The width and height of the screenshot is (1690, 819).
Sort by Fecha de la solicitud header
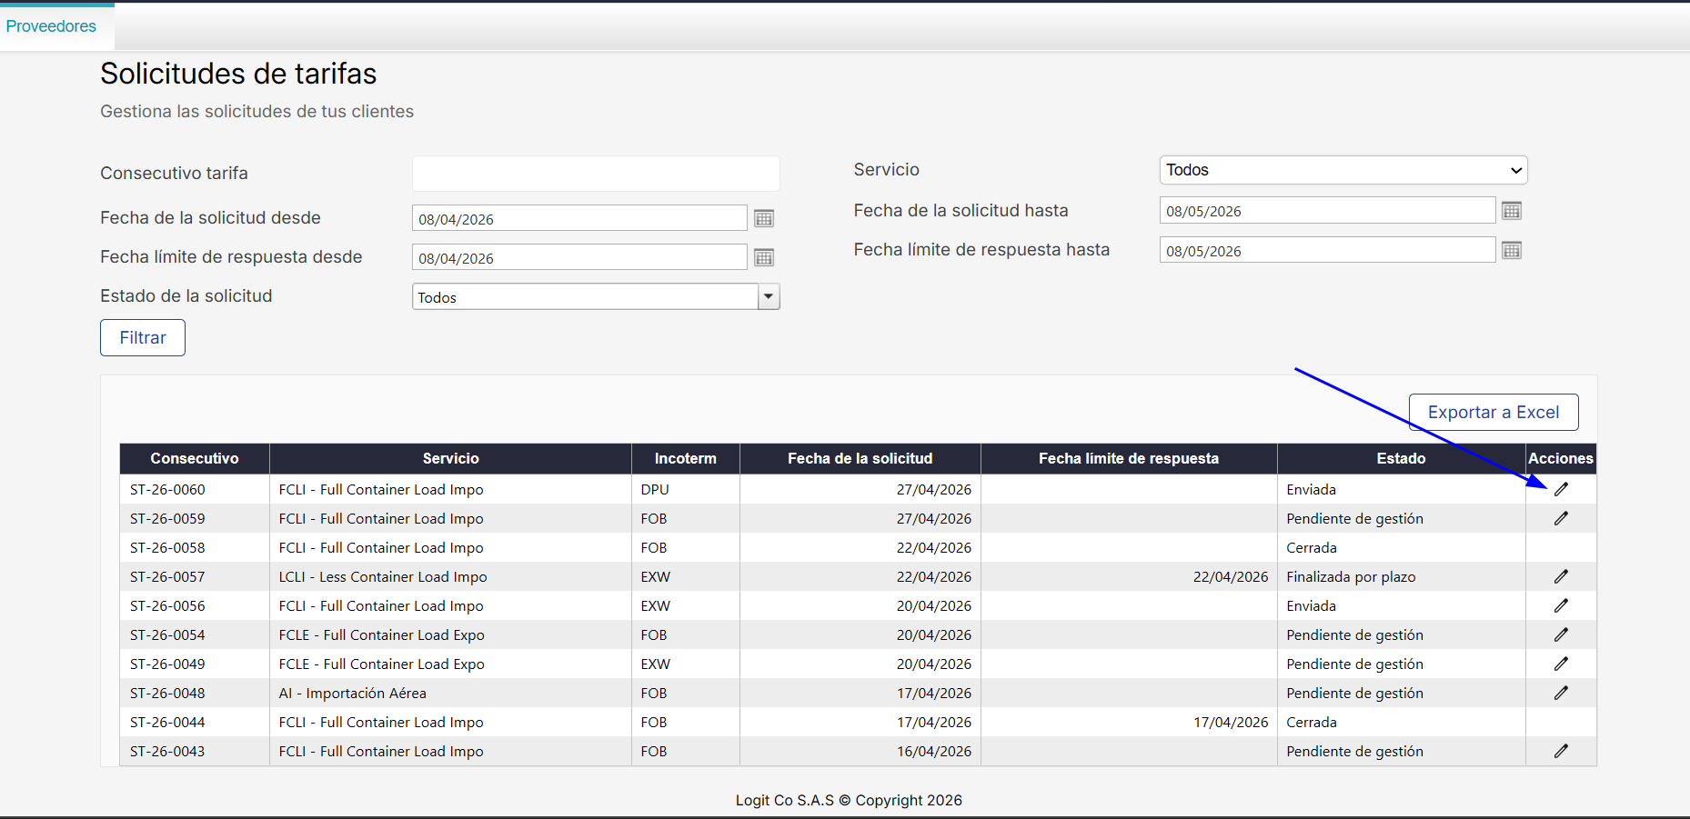coord(860,458)
